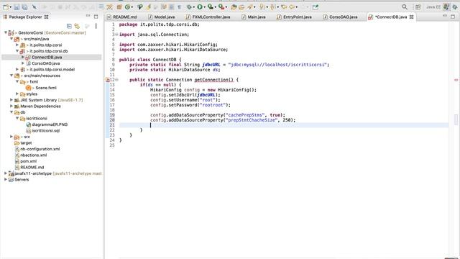Open the Debug button dropdown arrow
The width and height of the screenshot is (460, 259).
(x=194, y=7)
